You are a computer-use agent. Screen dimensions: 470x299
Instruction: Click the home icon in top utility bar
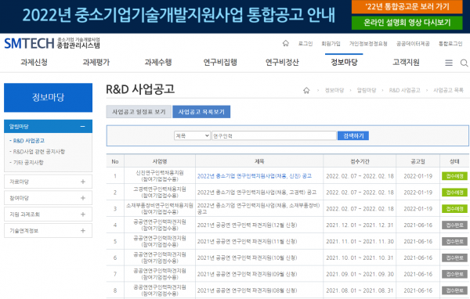point(285,44)
